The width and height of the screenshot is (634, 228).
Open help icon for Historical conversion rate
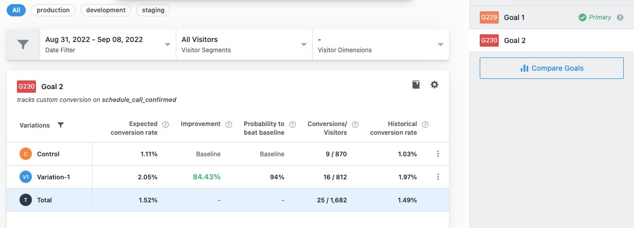tap(425, 125)
